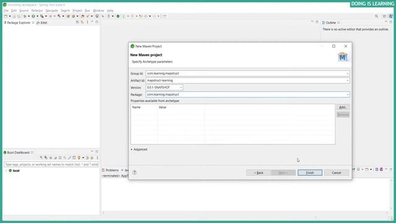Screen dimensions: 396x223
Task: Click the toolbar Search magnifier icon at right
Action: click(377, 16)
